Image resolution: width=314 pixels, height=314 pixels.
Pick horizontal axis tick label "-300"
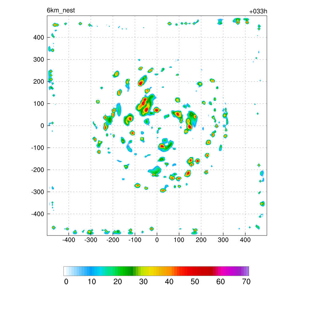(91, 240)
